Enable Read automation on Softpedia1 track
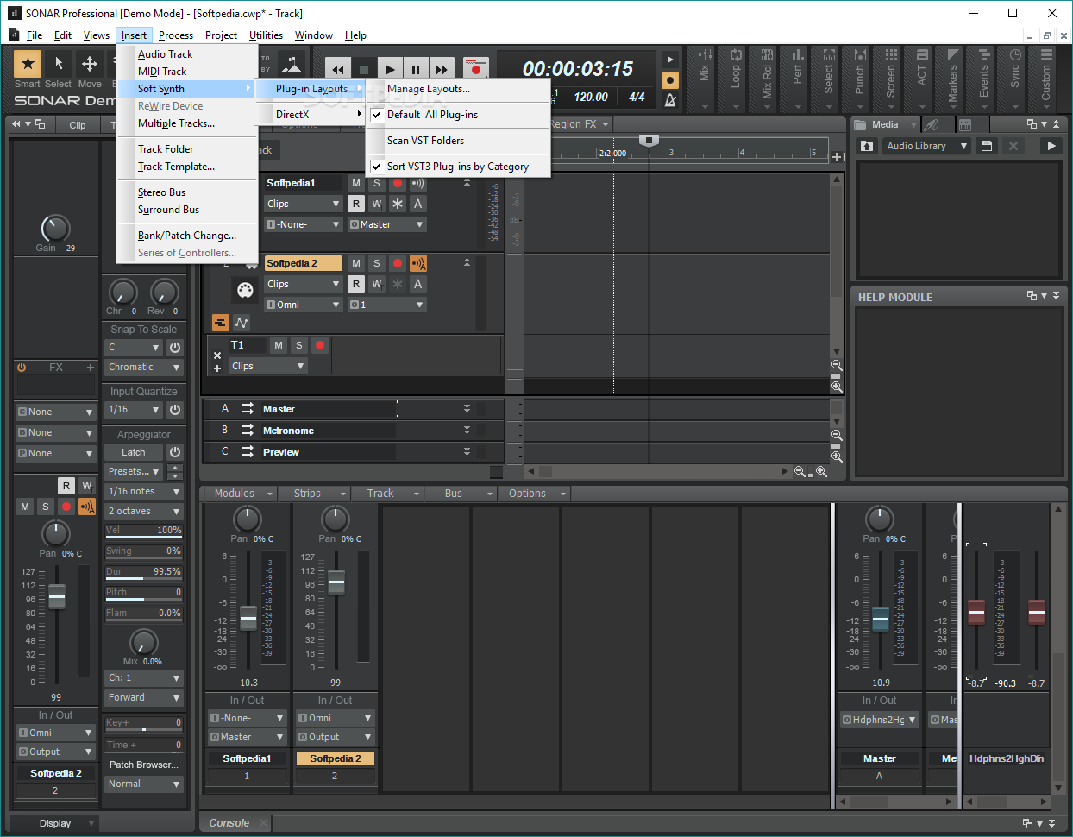 pos(356,204)
